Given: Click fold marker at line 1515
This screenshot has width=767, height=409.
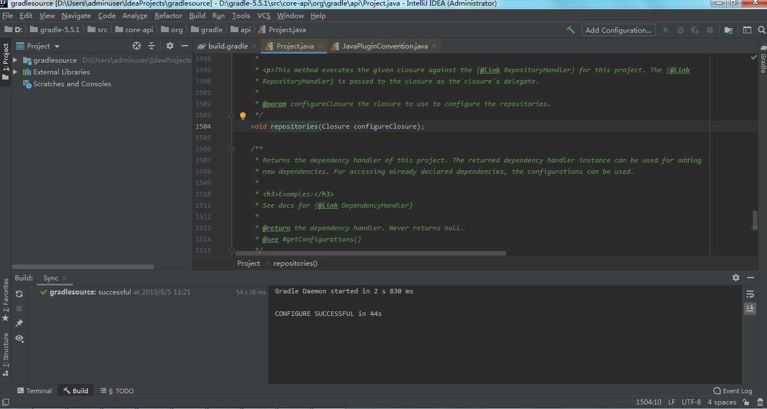Looking at the screenshot, I should [x=232, y=250].
